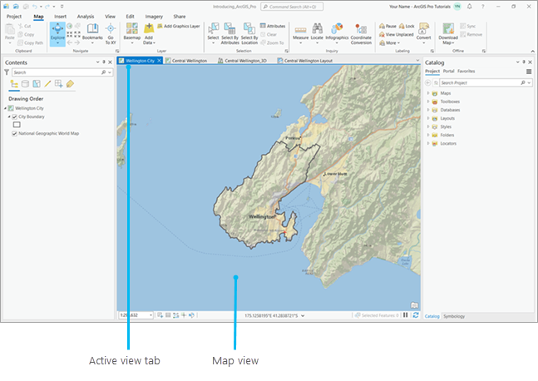The image size is (538, 381).
Task: Open the Attributes pane button
Action: coord(273,26)
